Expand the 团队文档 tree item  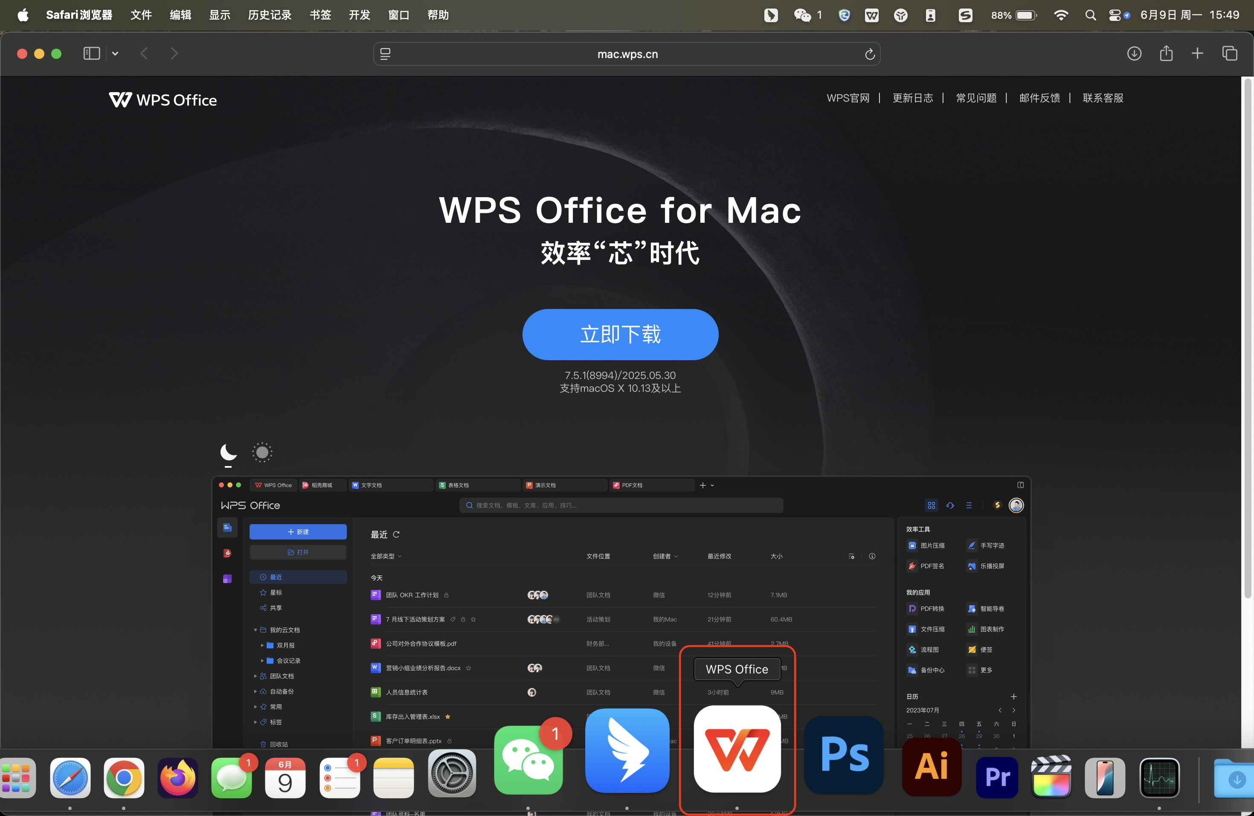click(x=255, y=676)
